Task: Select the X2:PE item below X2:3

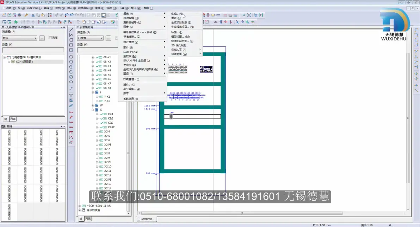Action: [111, 128]
